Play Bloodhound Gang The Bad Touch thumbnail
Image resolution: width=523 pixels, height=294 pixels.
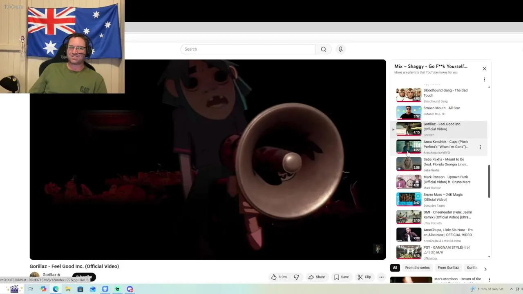click(409, 95)
